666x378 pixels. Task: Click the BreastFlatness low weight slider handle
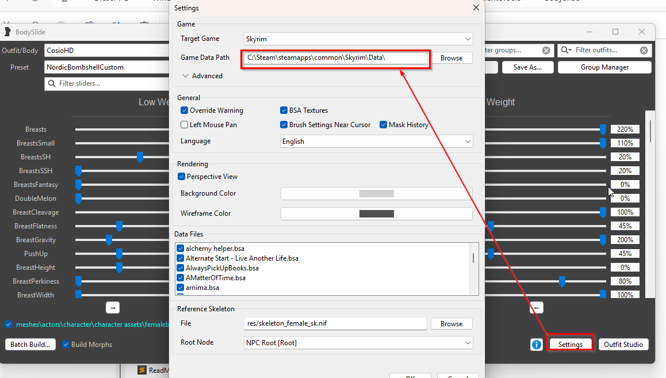[120, 226]
